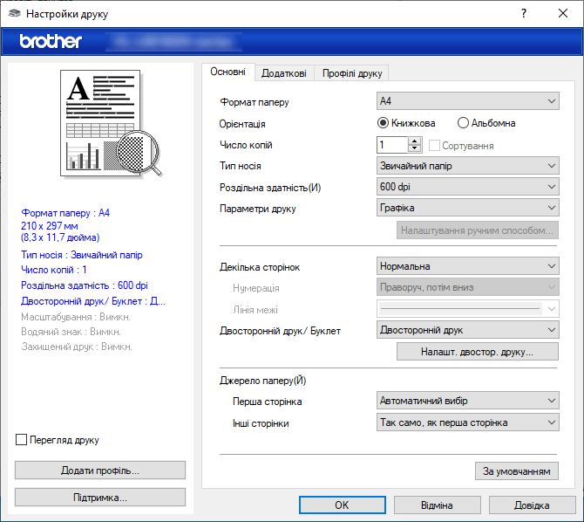This screenshot has height=522, width=584.
Task: Click the question mark help icon
Action: (524, 13)
